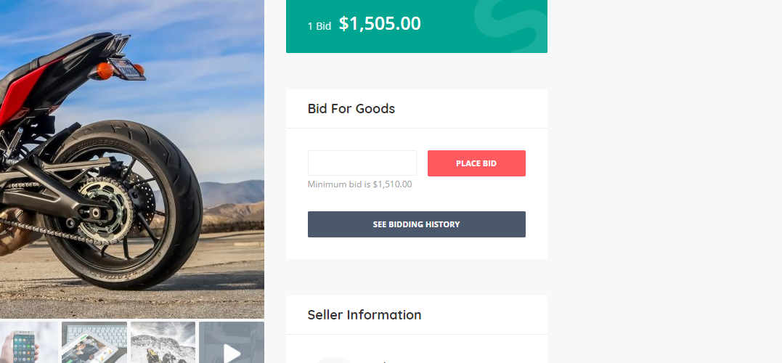The height and width of the screenshot is (363, 782).
Task: Open SEE BIDDING HISTORY
Action: coord(416,224)
